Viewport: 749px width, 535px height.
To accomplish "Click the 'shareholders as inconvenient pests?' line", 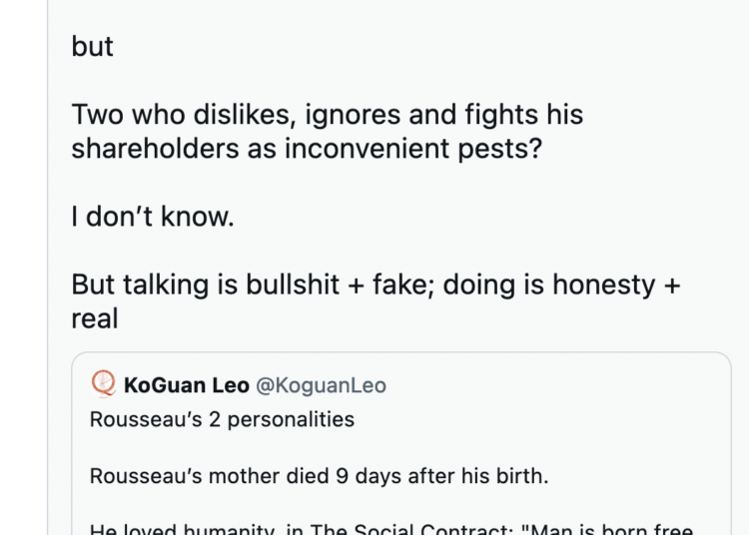I will [x=307, y=149].
